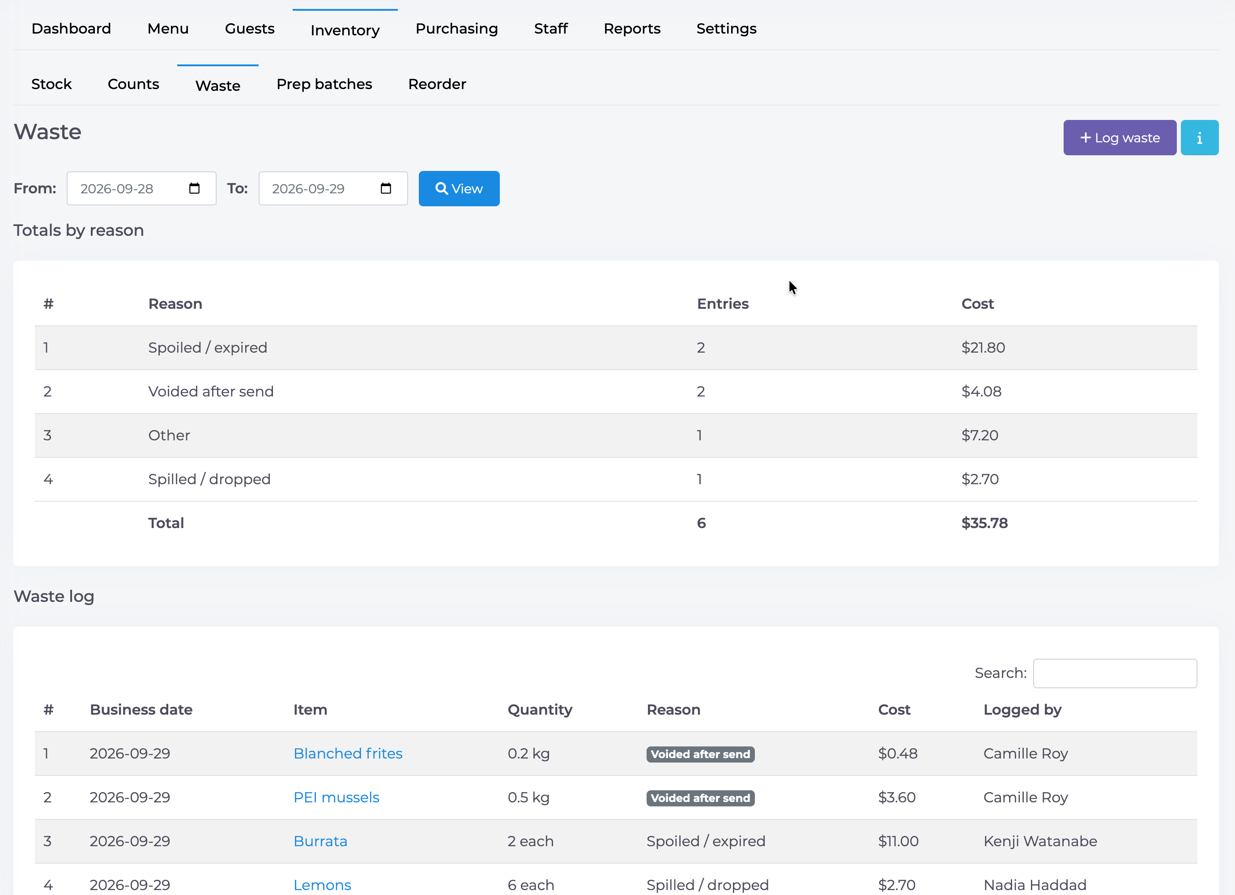Click the Log waste button
The image size is (1235, 895).
pyautogui.click(x=1120, y=138)
